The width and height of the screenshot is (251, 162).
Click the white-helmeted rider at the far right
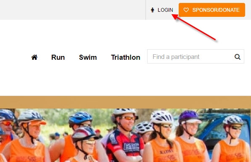pyautogui.click(x=232, y=139)
